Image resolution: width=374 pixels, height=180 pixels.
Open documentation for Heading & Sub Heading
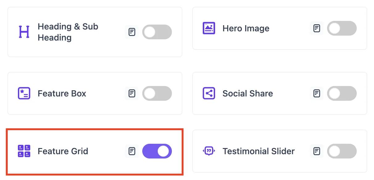pos(132,32)
